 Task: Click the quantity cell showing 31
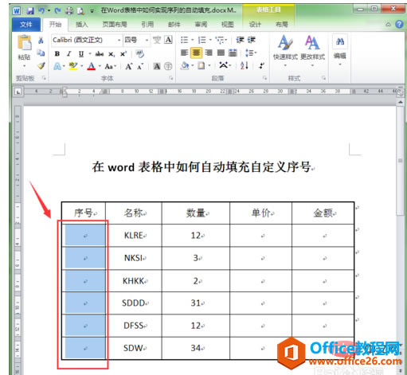coord(196,303)
